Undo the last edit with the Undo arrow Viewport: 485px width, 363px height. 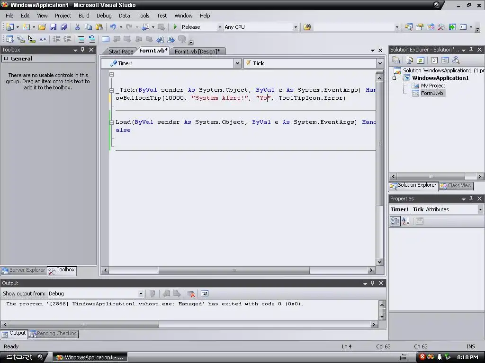[113, 27]
